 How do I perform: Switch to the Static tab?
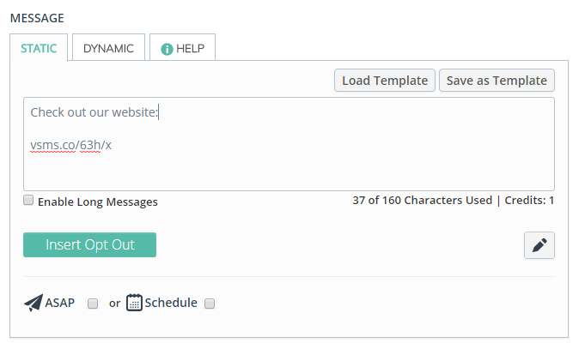[x=39, y=48]
